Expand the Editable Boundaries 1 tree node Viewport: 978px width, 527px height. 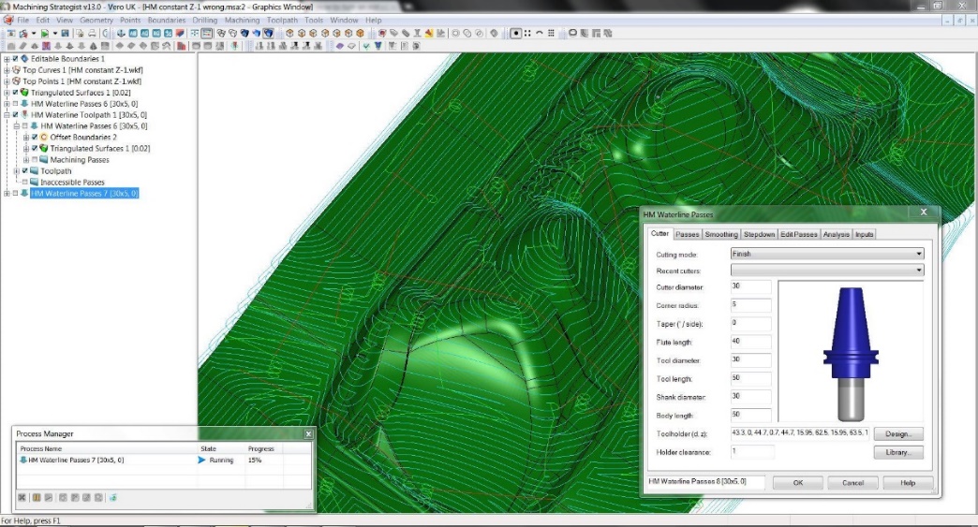(7, 59)
